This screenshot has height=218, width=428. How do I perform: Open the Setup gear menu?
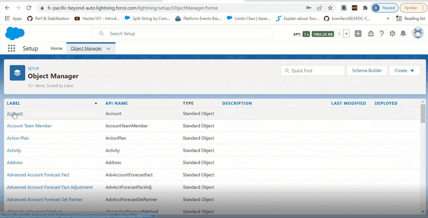tap(392, 34)
